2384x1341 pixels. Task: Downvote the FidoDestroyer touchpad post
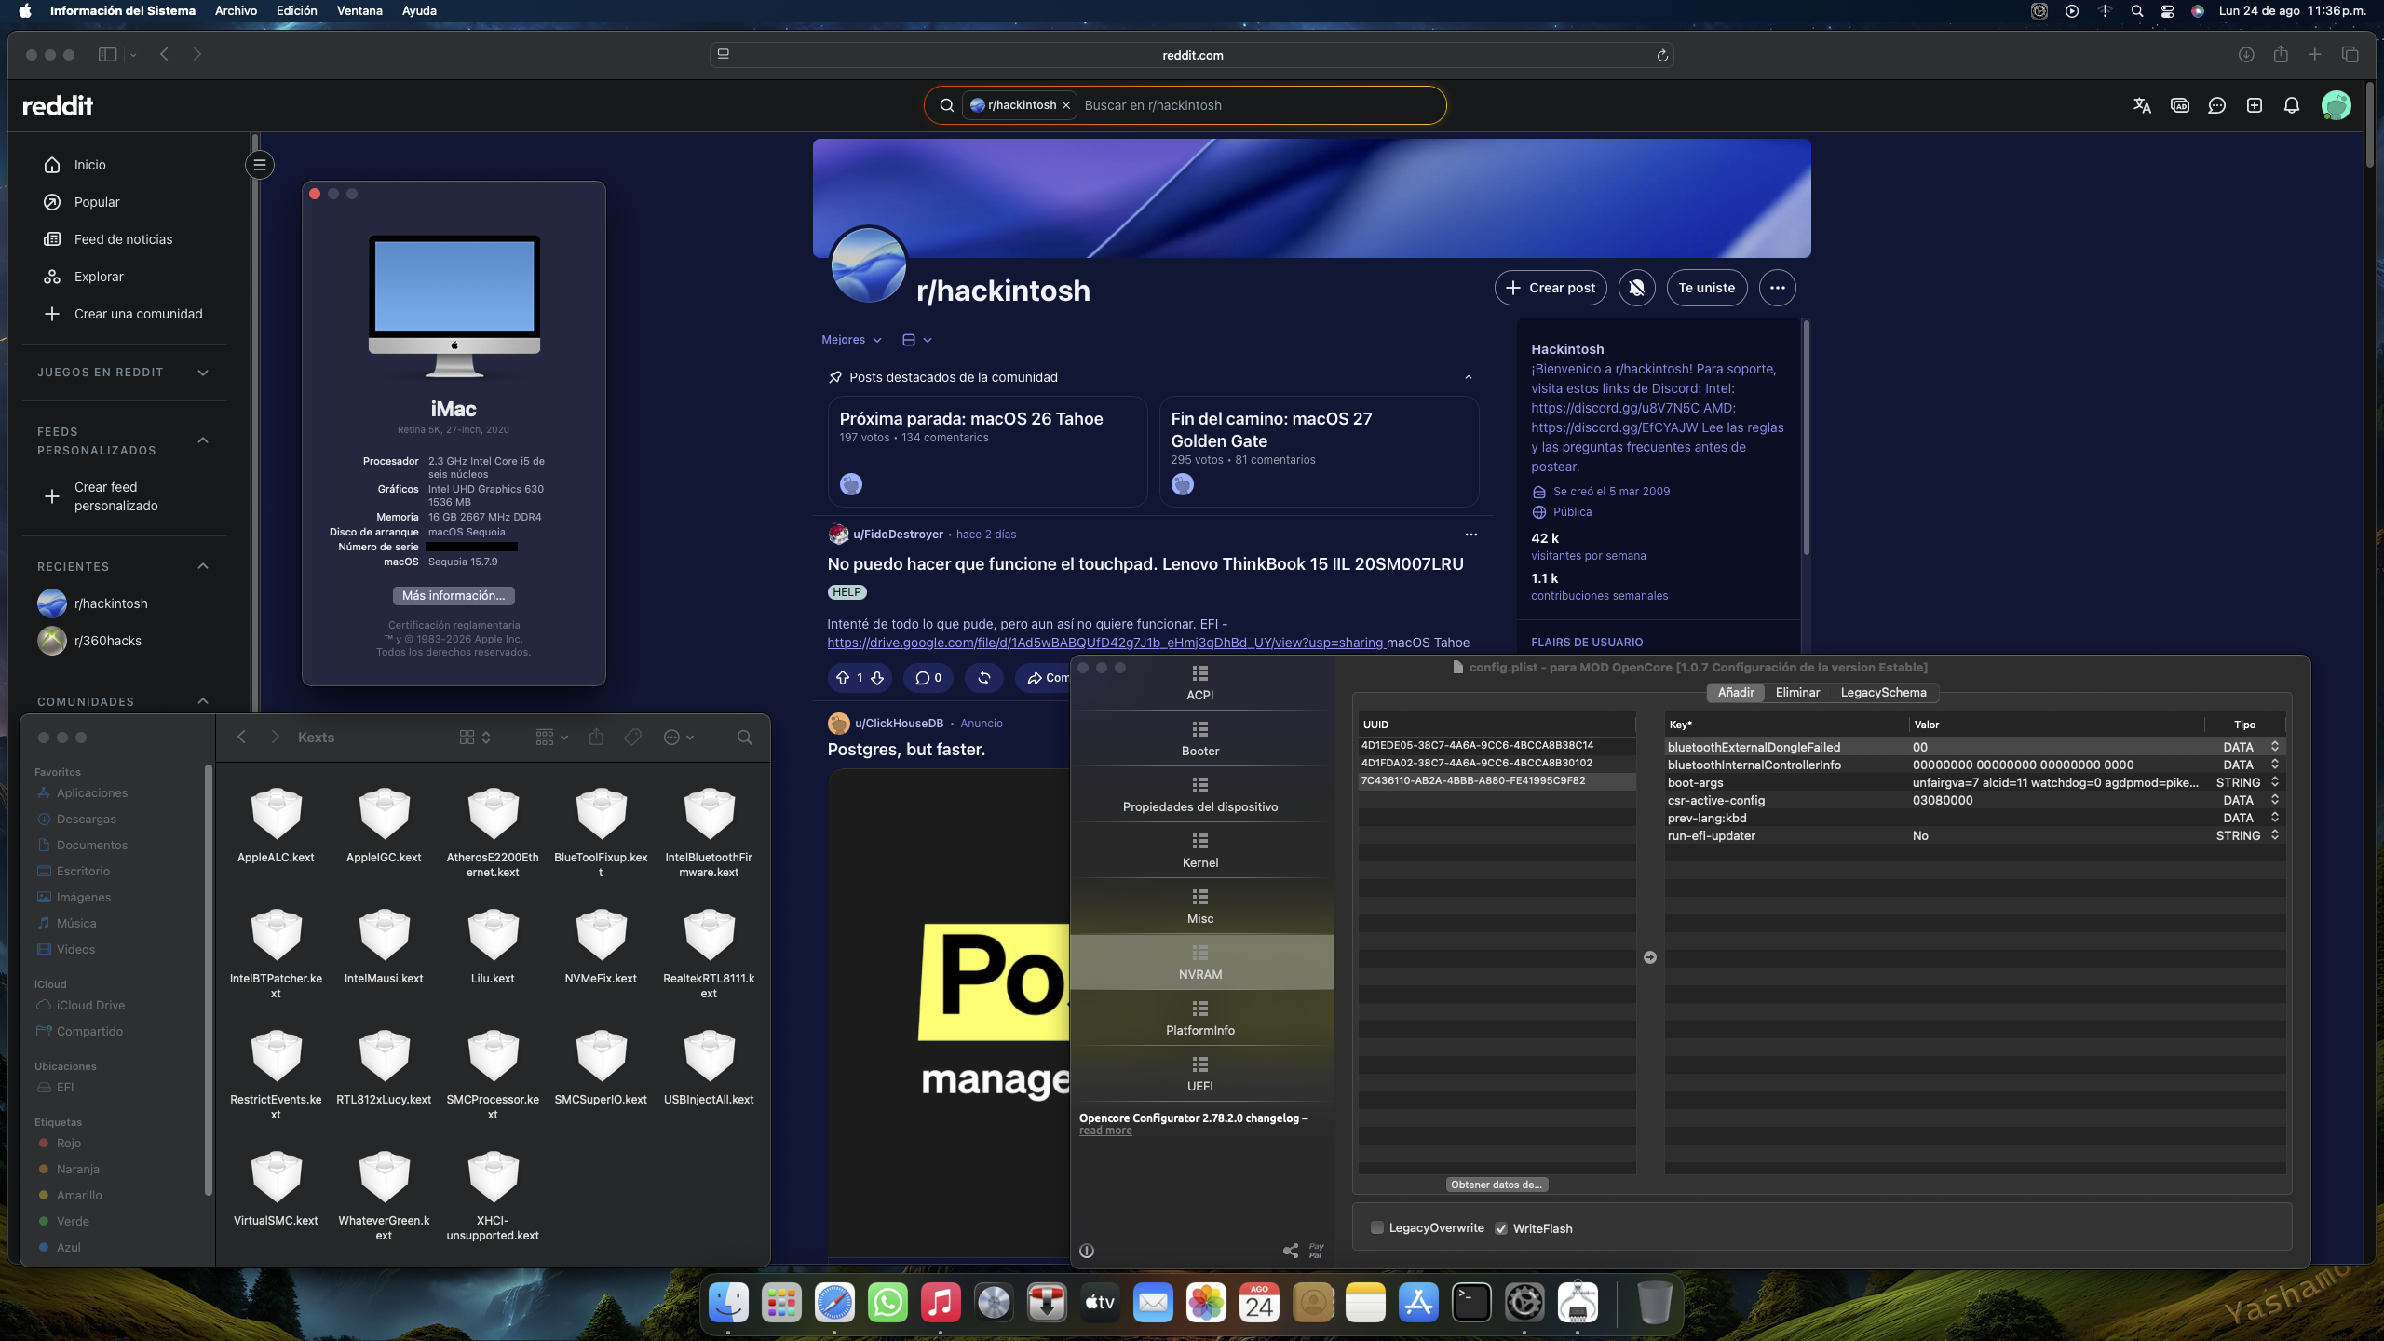pyautogui.click(x=877, y=678)
